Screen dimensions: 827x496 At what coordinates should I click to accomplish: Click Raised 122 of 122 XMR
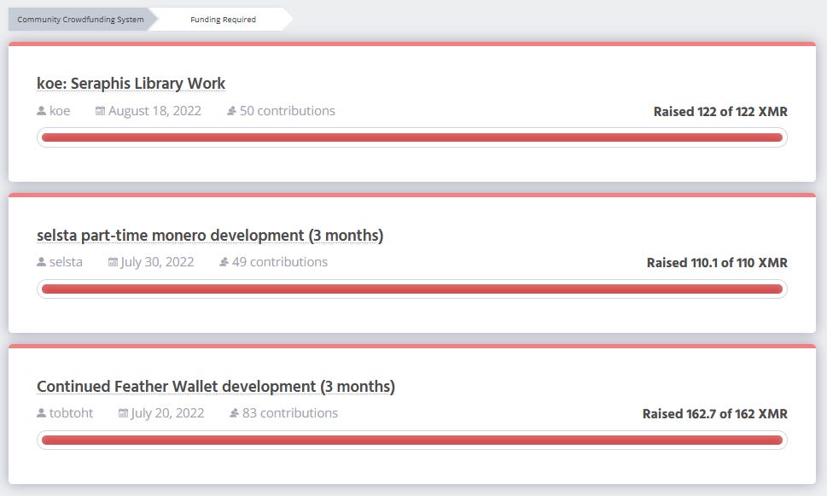(x=720, y=111)
